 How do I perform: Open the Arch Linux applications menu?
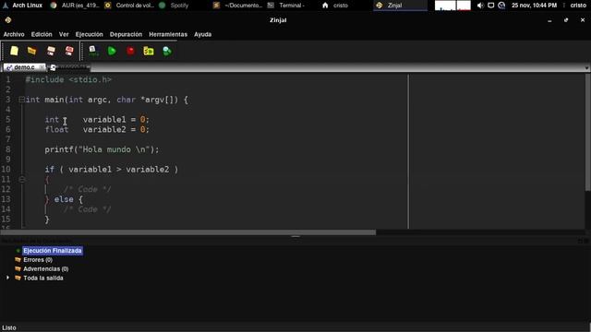tap(22, 6)
